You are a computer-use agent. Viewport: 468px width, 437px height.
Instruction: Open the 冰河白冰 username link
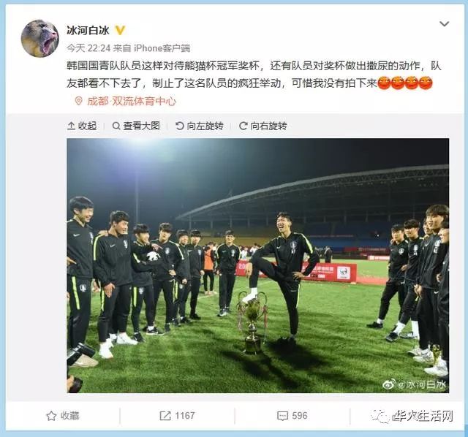pos(88,31)
